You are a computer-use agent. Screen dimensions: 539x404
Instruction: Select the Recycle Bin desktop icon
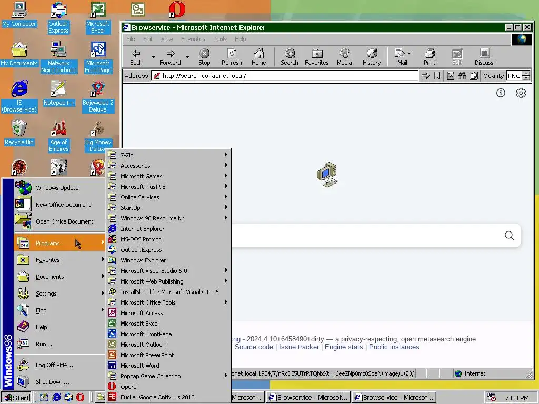coord(19,133)
